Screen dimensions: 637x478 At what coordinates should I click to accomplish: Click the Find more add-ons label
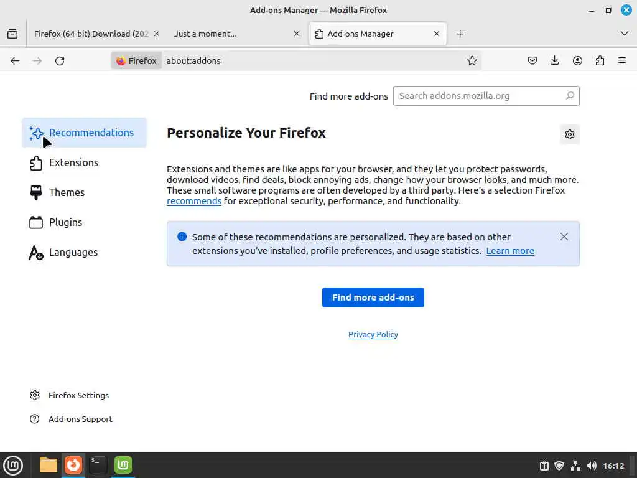(x=348, y=96)
